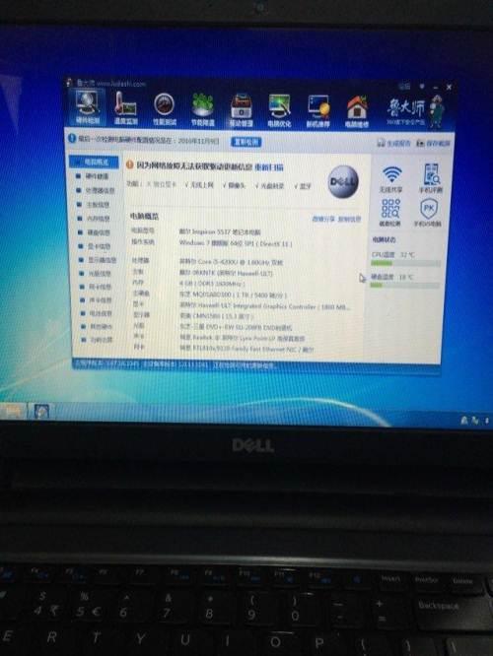The height and width of the screenshot is (656, 493).
Task: Select 其他硬件 in the left sidebar
Action: click(98, 326)
